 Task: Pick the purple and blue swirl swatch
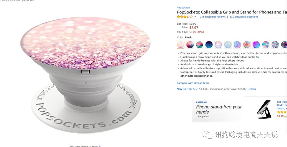237,45
